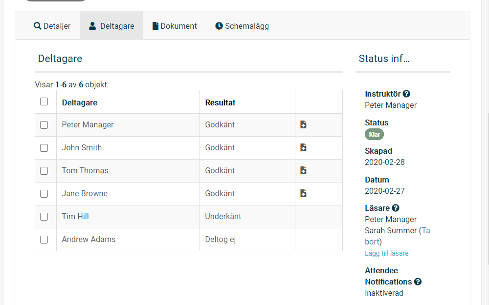Select the Andrew Adams name cell
The width and height of the screenshot is (489, 305).
128,239
